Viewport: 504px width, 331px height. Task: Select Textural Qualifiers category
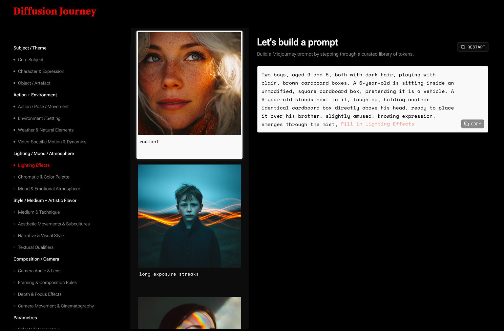(x=36, y=247)
